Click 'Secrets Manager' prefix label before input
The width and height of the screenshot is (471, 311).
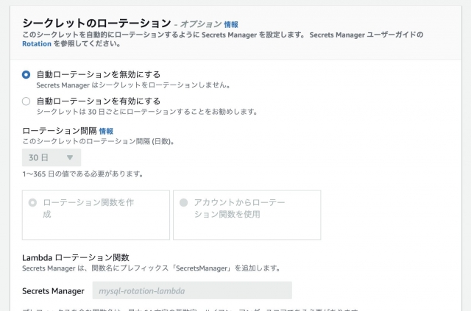53,291
